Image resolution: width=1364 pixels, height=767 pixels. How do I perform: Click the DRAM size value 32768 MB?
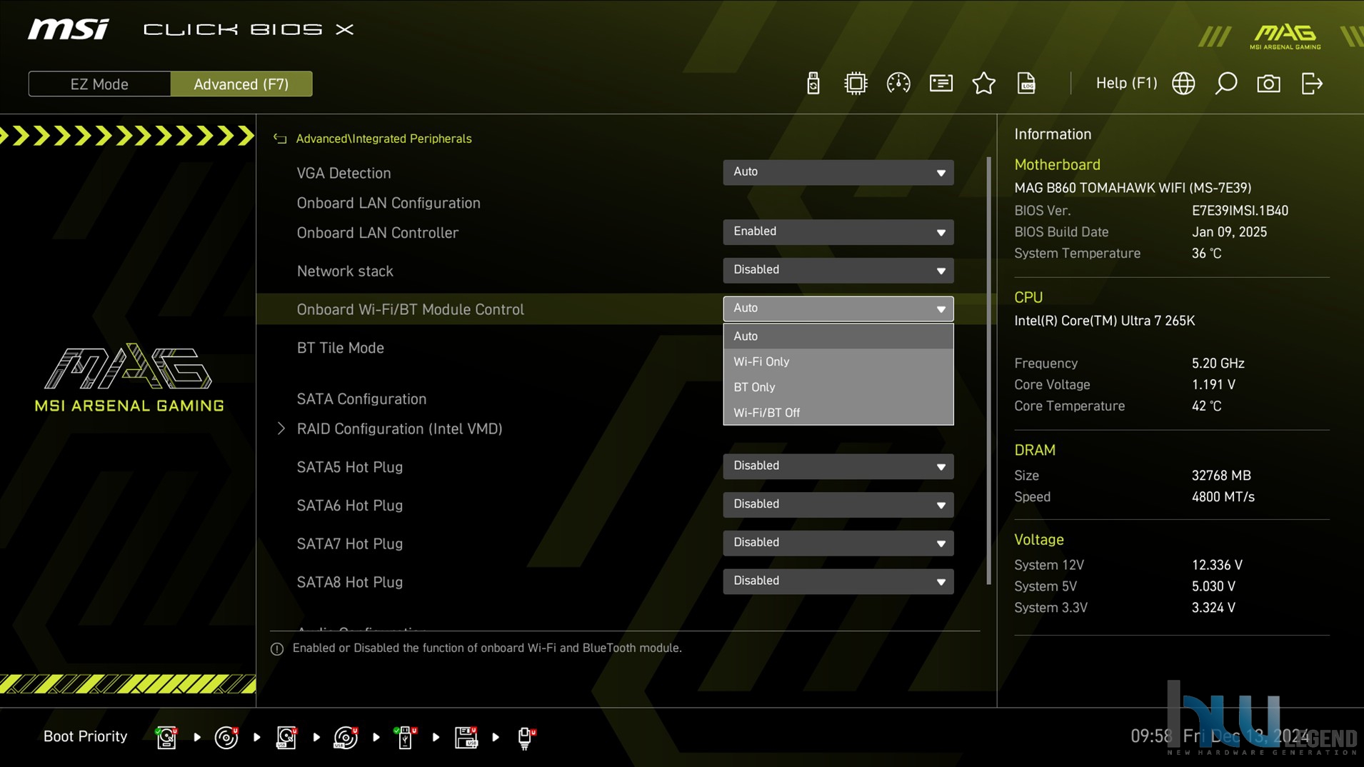[x=1221, y=476]
